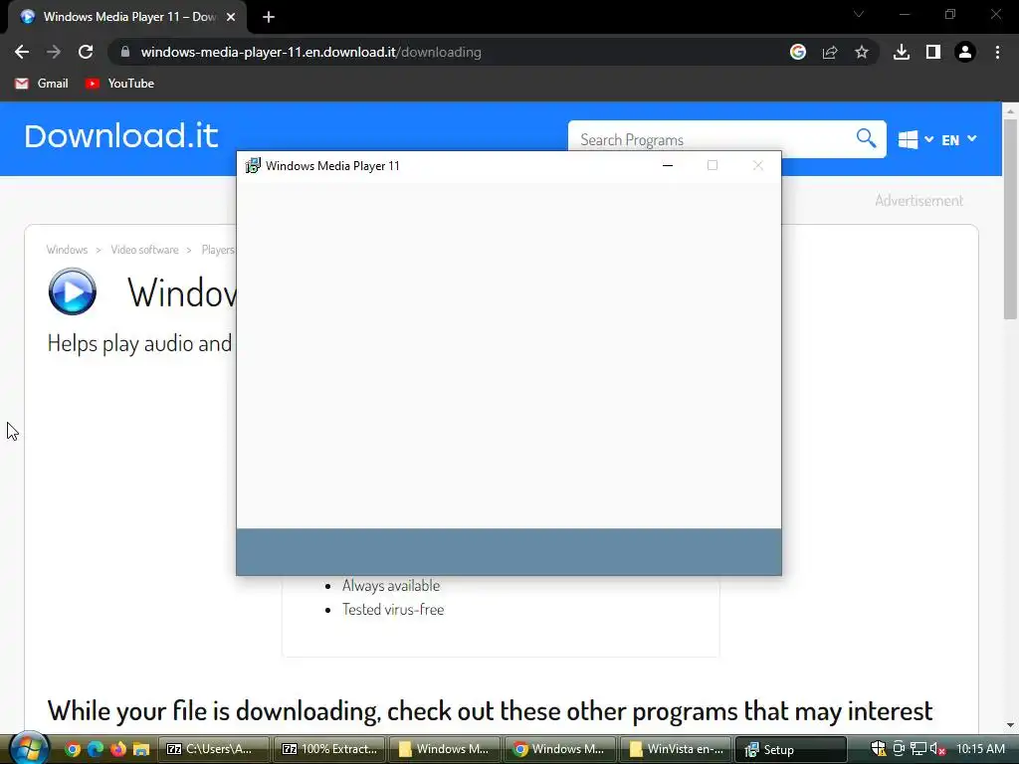Go back with the browser back arrow
Image resolution: width=1019 pixels, height=764 pixels.
pyautogui.click(x=22, y=52)
